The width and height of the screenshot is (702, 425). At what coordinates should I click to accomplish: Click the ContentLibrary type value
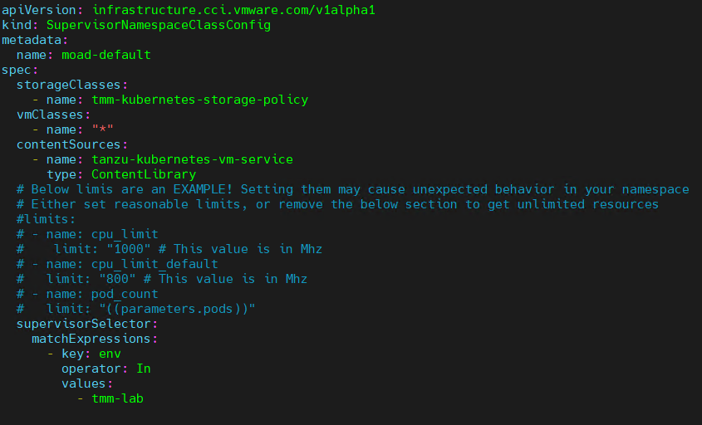tap(144, 174)
